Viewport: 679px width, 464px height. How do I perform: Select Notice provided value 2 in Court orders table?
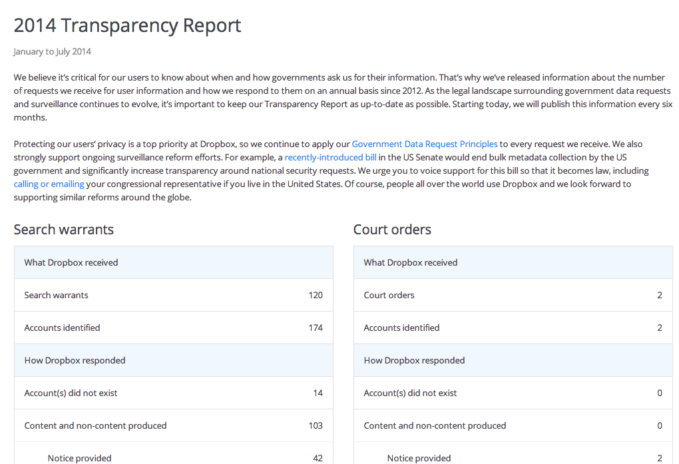(660, 459)
